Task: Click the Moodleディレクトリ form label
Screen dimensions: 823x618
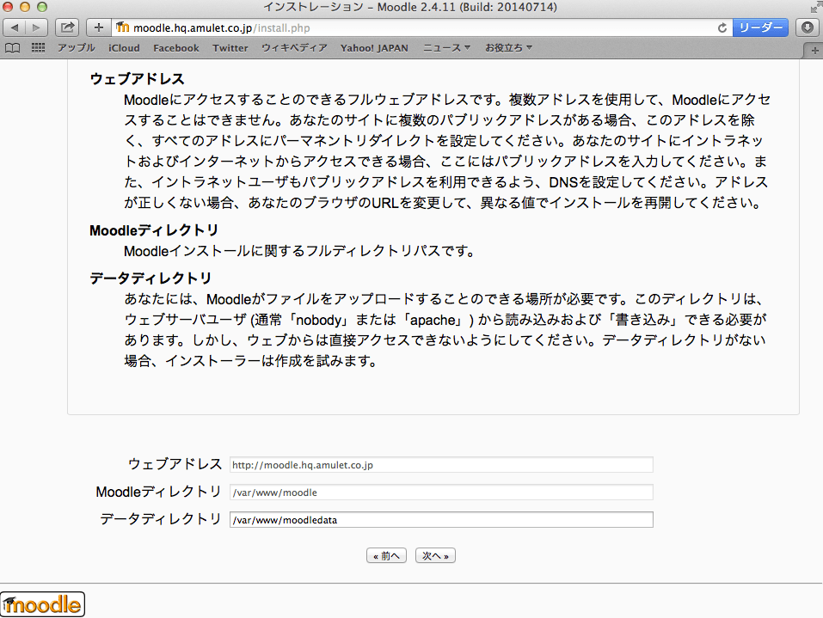Action: pos(158,492)
